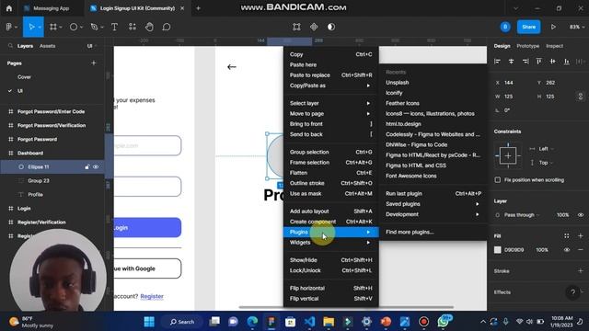The image size is (589, 331).
Task: Click the Create component toolbar icon
Action: pos(314,27)
